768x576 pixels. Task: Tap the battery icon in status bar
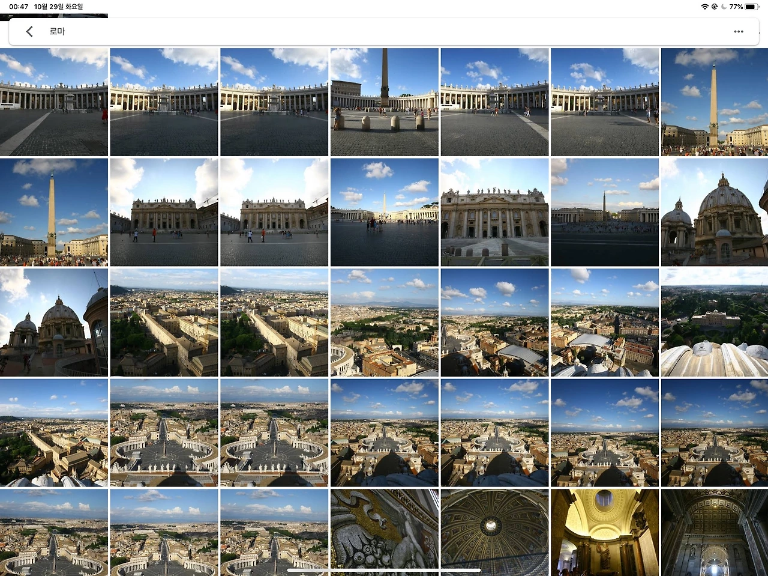(752, 7)
